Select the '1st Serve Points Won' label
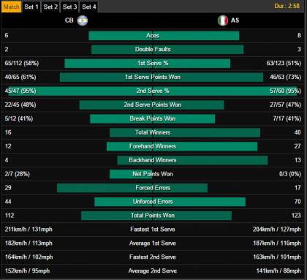 pyautogui.click(x=153, y=77)
